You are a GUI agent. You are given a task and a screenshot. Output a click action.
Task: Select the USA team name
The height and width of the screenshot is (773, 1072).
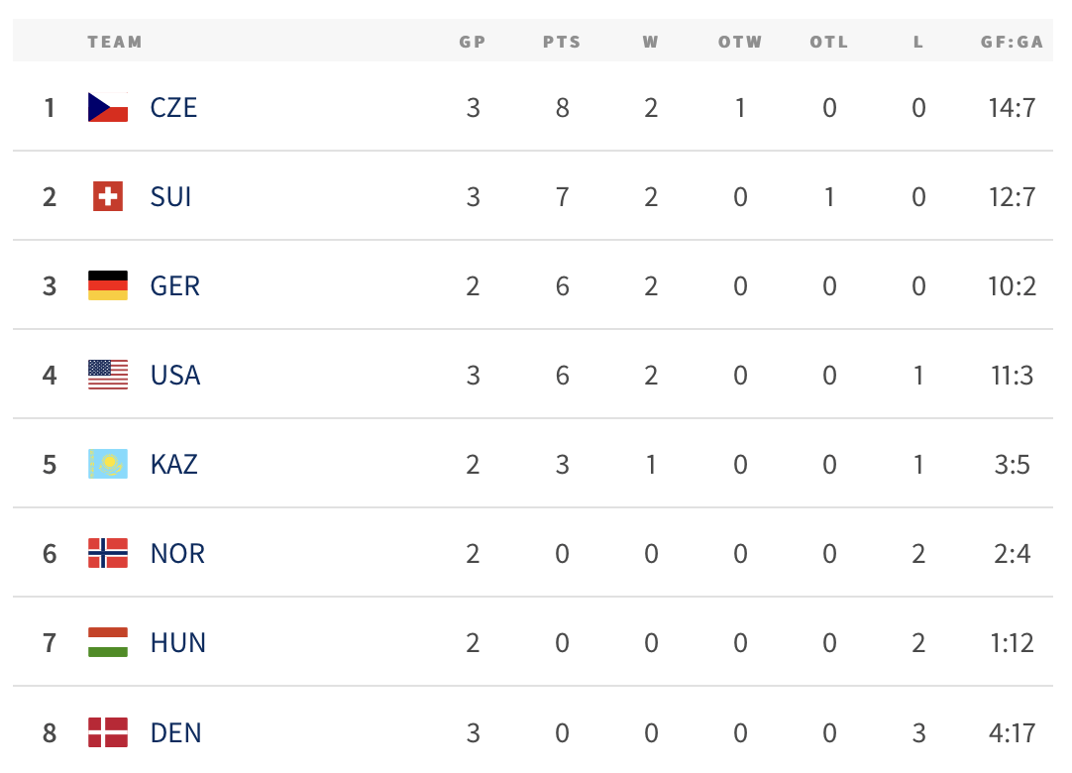pyautogui.click(x=175, y=376)
